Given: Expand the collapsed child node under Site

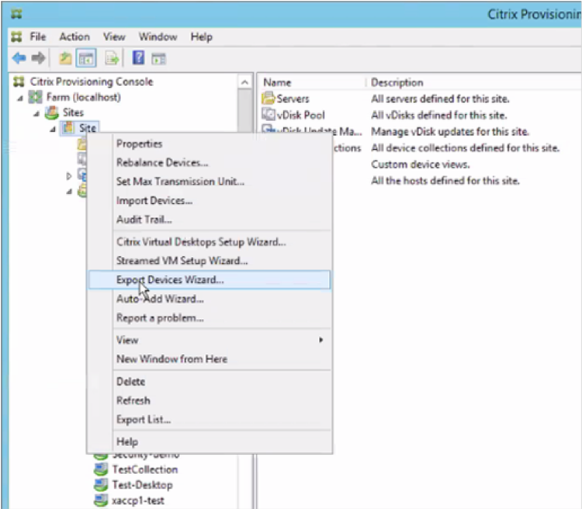Looking at the screenshot, I should coord(68,175).
